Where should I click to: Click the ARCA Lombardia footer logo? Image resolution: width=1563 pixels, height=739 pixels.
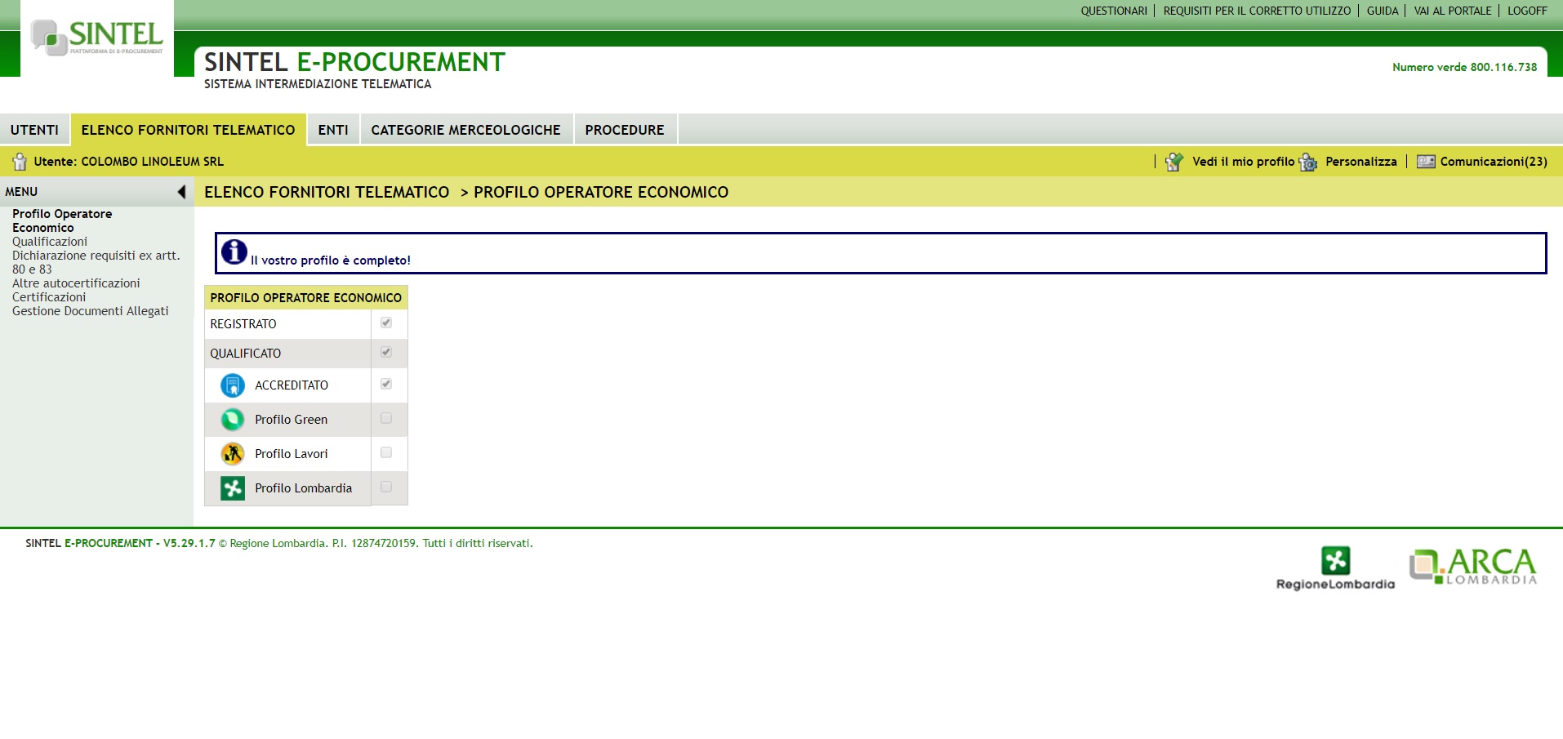tap(1473, 566)
